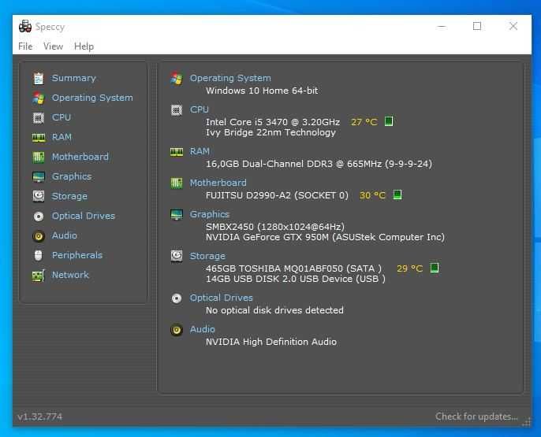Click the Operating System Windows flag sidebar icon
Viewport: 541px width, 437px height.
[39, 98]
